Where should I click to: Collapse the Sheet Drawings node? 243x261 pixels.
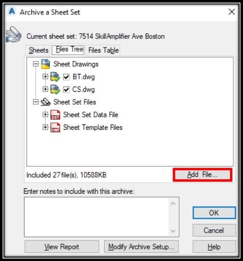pyautogui.click(x=36, y=64)
